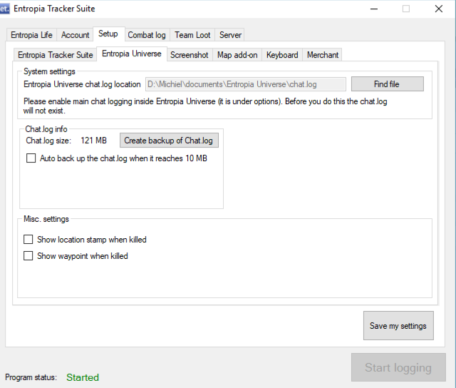The width and height of the screenshot is (456, 388).
Task: Click the Program status label
Action: tap(31, 377)
